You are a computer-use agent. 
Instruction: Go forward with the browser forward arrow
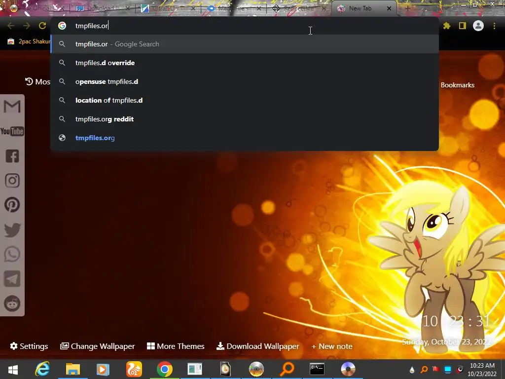27,26
